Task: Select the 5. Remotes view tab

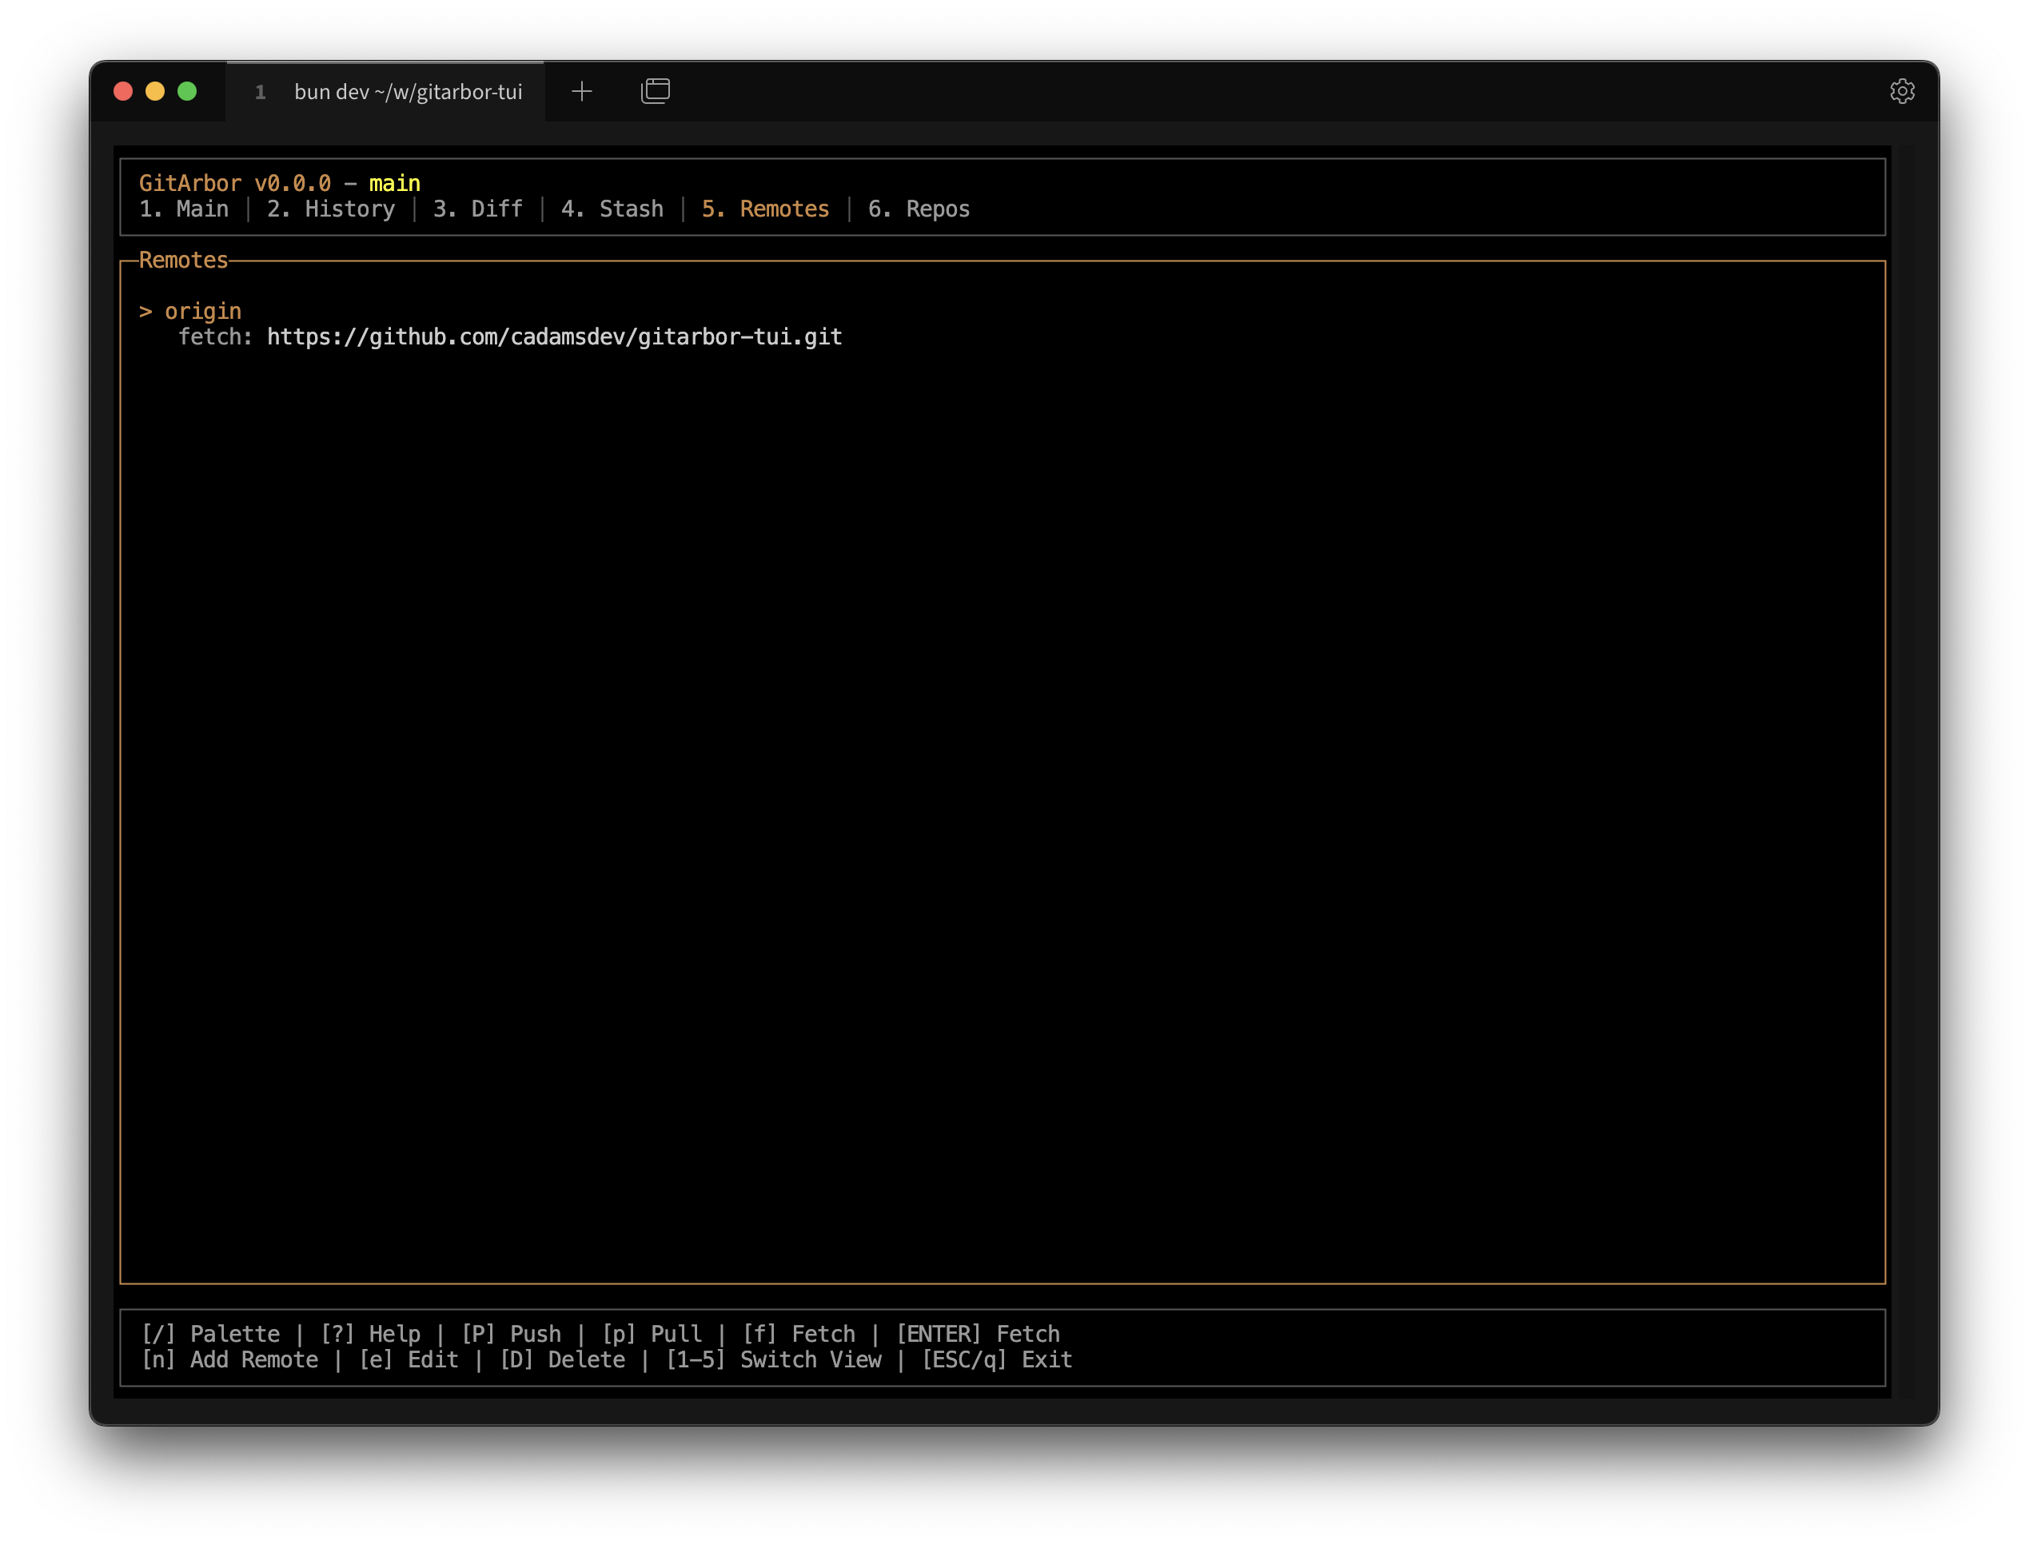Action: click(x=765, y=209)
